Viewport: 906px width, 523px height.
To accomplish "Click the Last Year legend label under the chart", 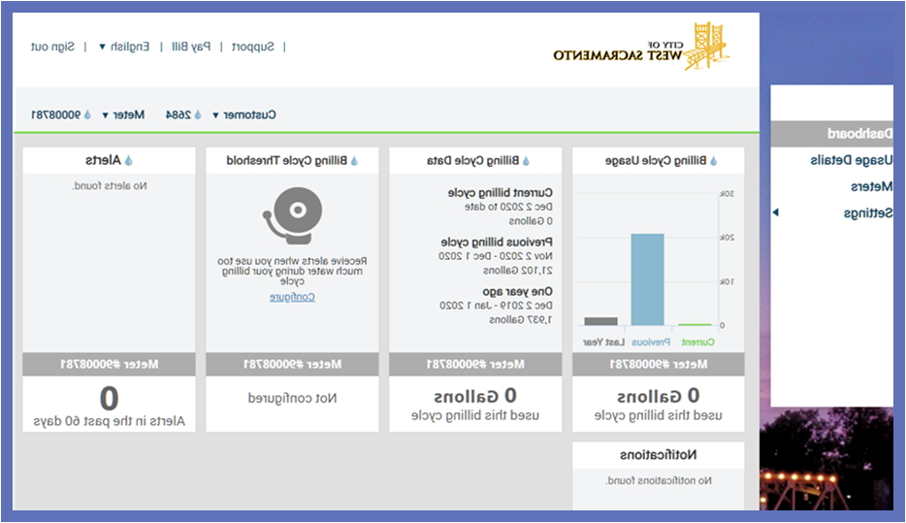I will click(x=603, y=343).
